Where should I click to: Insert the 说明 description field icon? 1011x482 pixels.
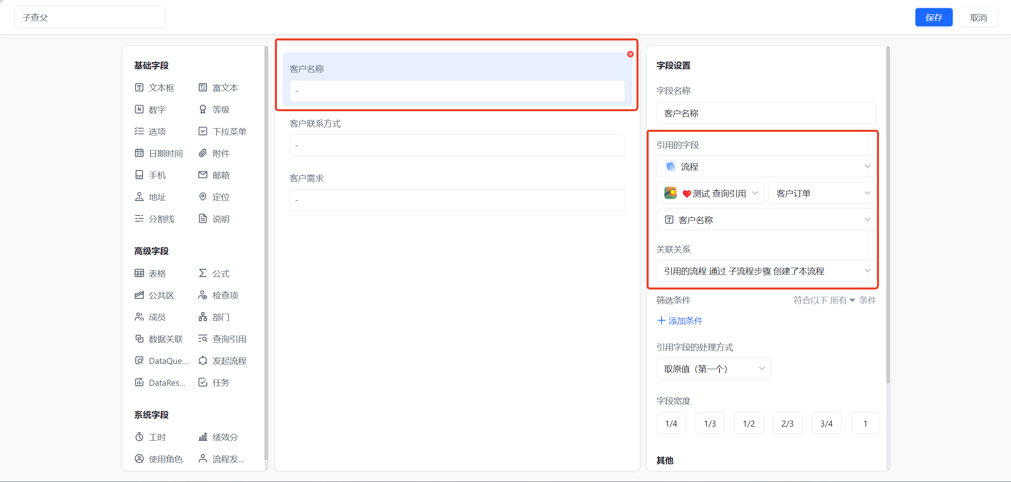(x=203, y=219)
